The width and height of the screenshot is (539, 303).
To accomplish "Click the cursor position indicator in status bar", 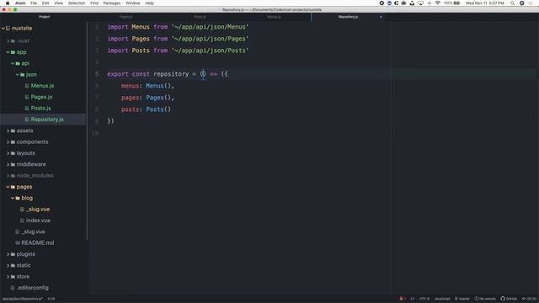I will pos(51,299).
